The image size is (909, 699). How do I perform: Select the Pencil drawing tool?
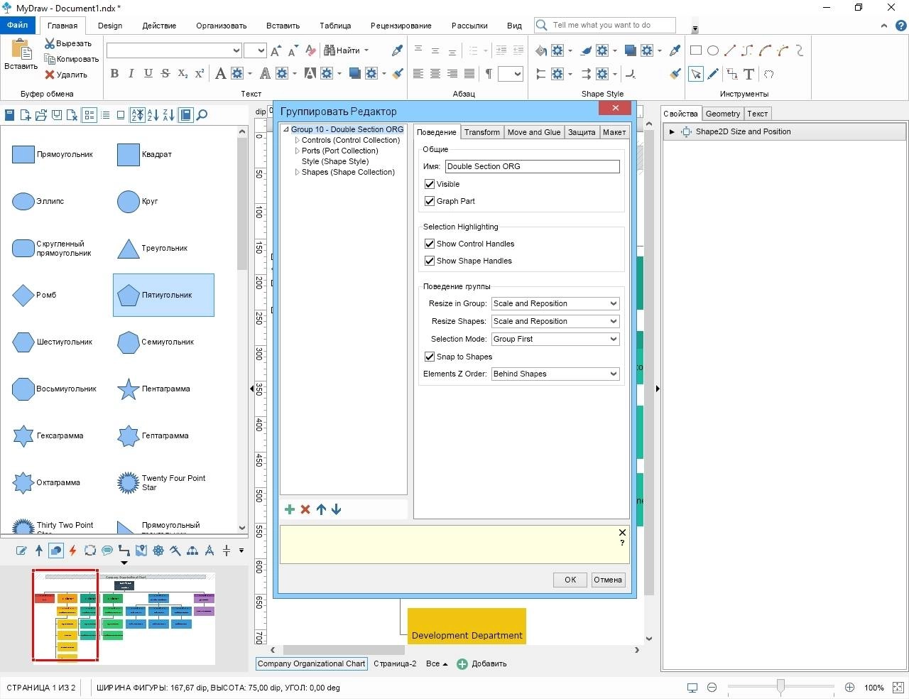point(713,74)
